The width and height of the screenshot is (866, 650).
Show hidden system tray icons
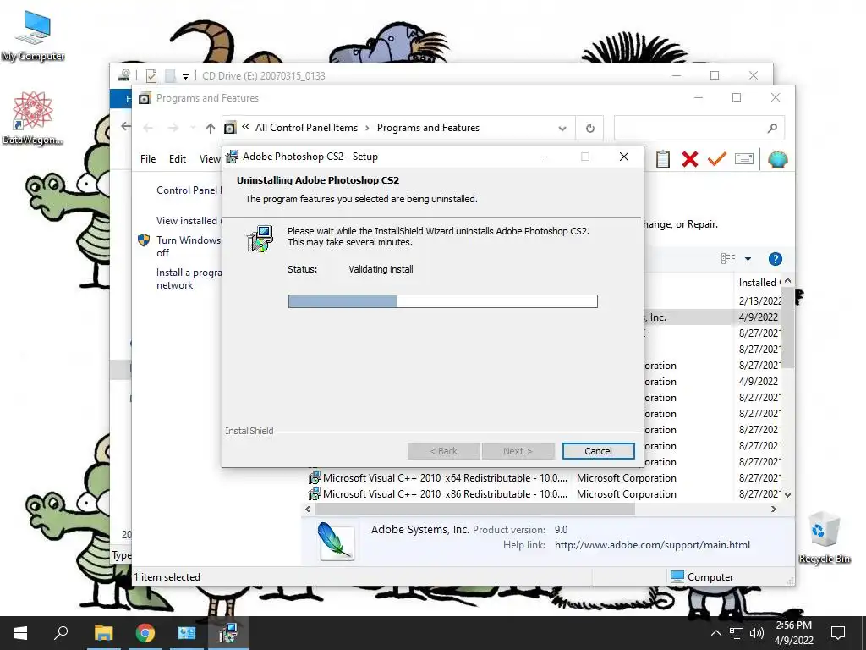[715, 633]
